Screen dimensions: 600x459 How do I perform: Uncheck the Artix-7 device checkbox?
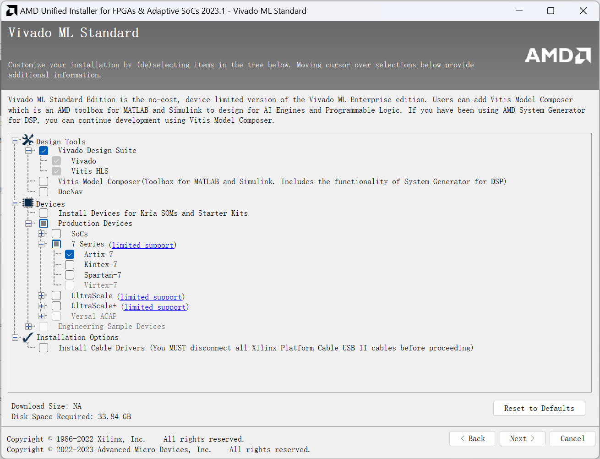tap(70, 254)
